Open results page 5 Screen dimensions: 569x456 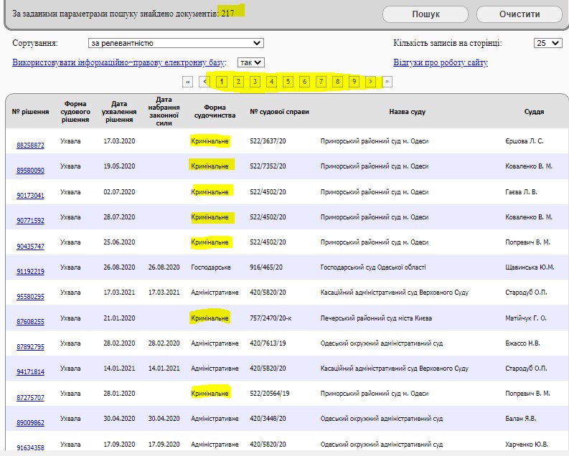[x=288, y=82]
